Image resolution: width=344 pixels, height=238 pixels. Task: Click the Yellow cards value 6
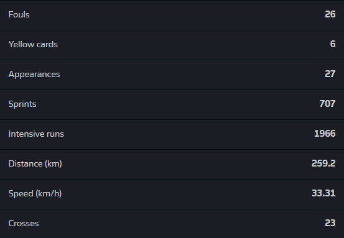(333, 44)
